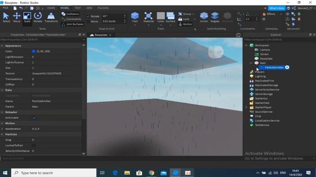Toggle the Rotate snap checkbox
Screen dimensions: 316x177
(x=88, y=16)
